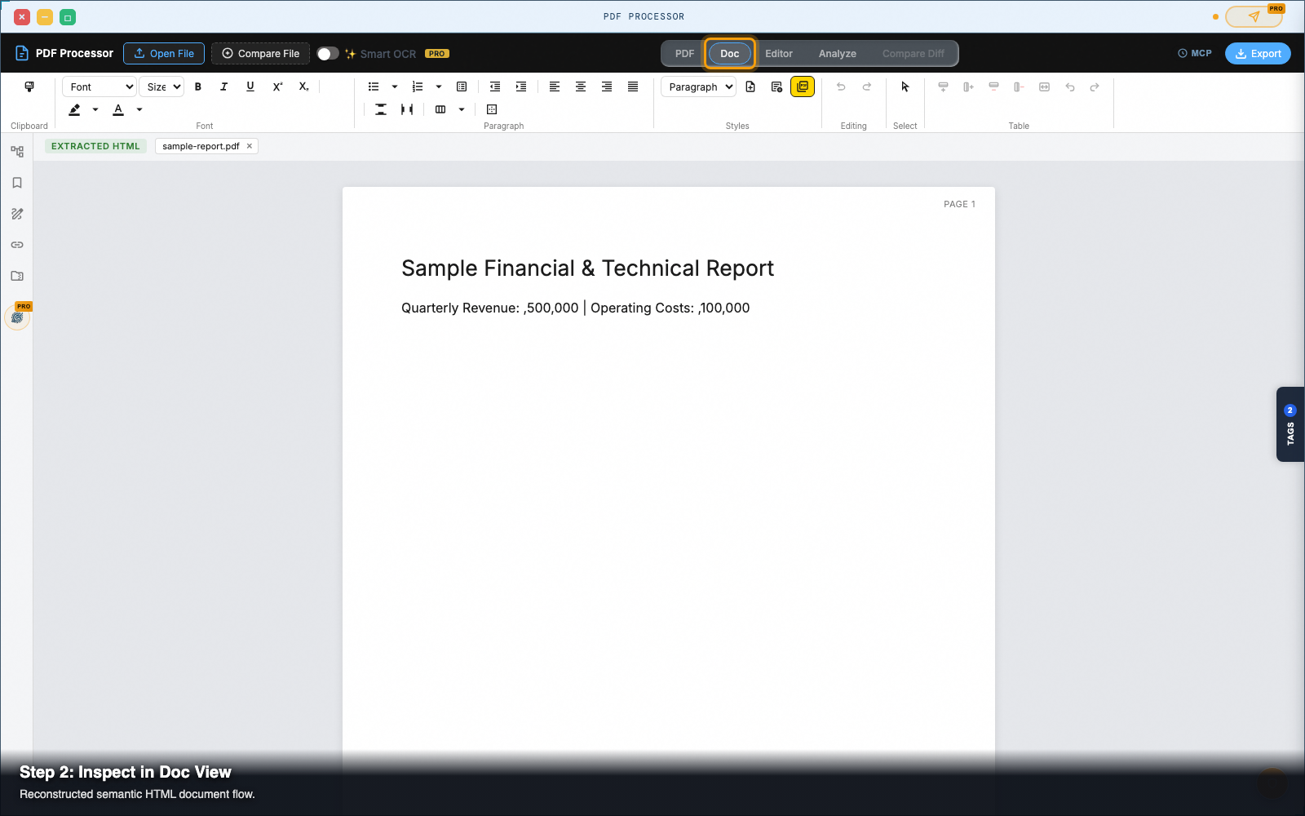Redo in the Editing group
This screenshot has width=1305, height=816.
[x=867, y=86]
